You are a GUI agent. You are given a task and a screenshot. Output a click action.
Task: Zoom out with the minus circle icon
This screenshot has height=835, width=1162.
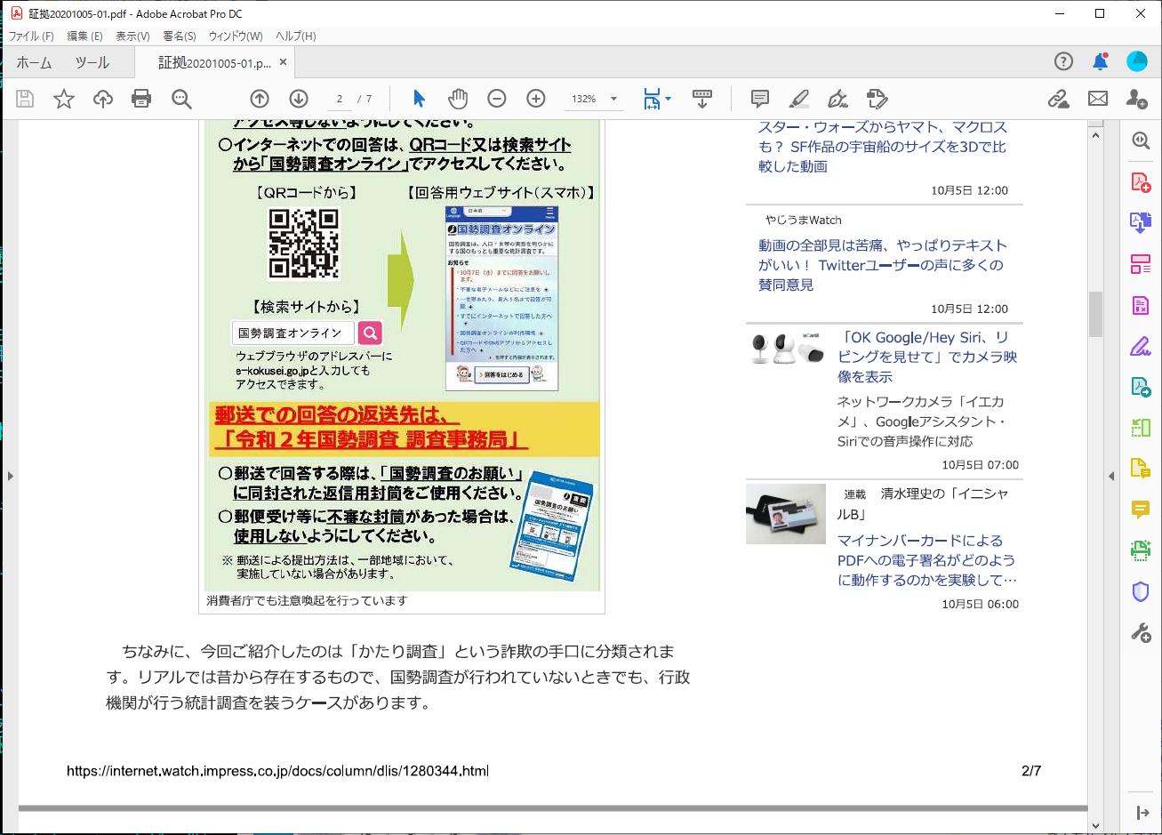pyautogui.click(x=497, y=99)
